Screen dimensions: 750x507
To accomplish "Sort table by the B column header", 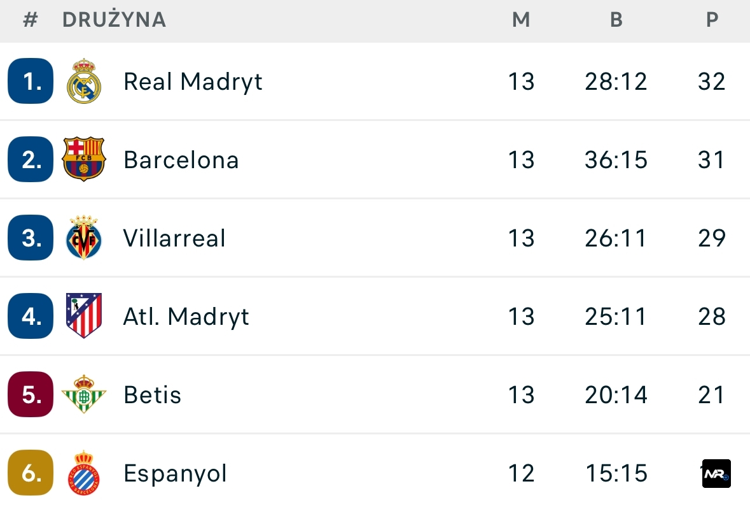I will pyautogui.click(x=616, y=20).
